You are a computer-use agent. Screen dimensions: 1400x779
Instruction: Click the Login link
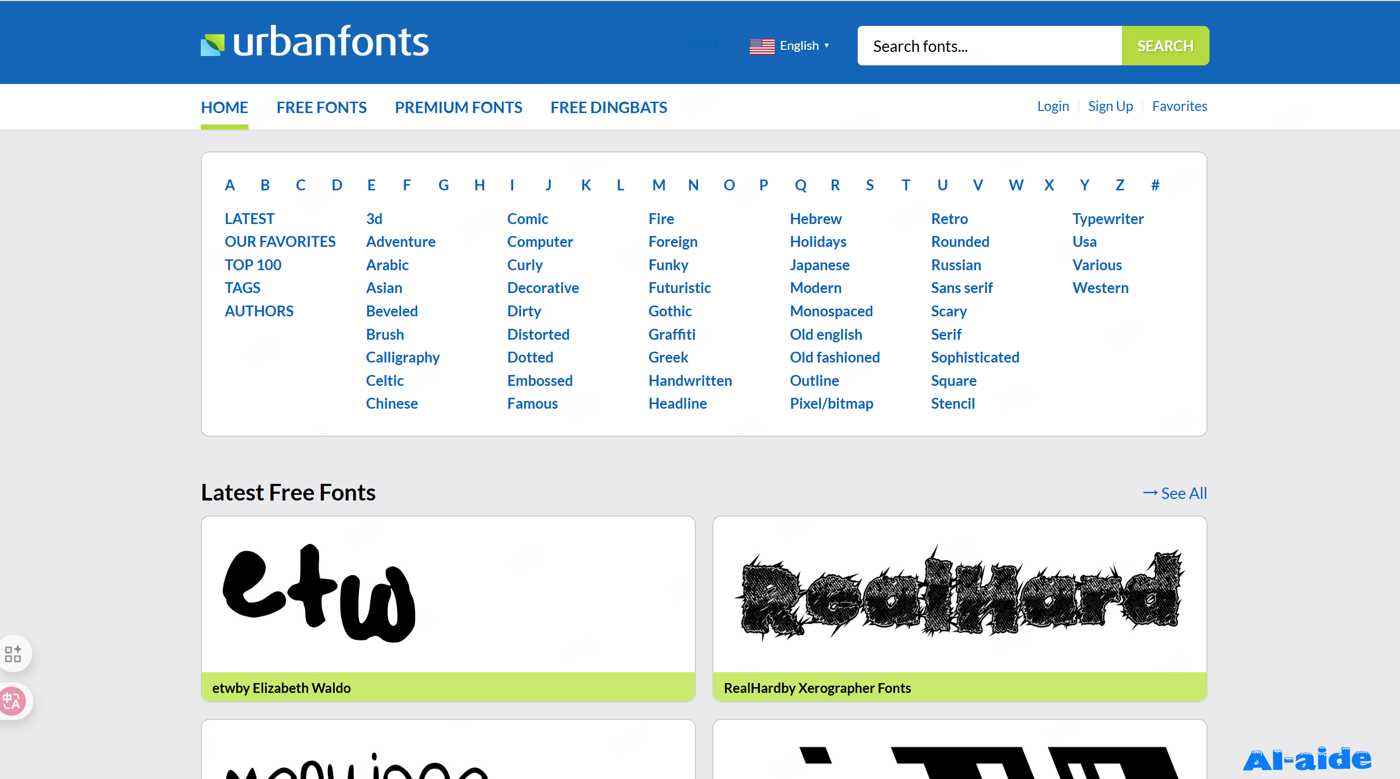[1053, 106]
